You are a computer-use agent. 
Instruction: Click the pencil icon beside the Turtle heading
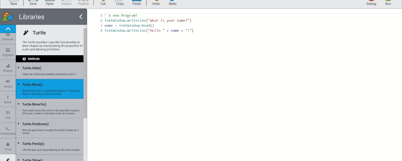pos(26,33)
